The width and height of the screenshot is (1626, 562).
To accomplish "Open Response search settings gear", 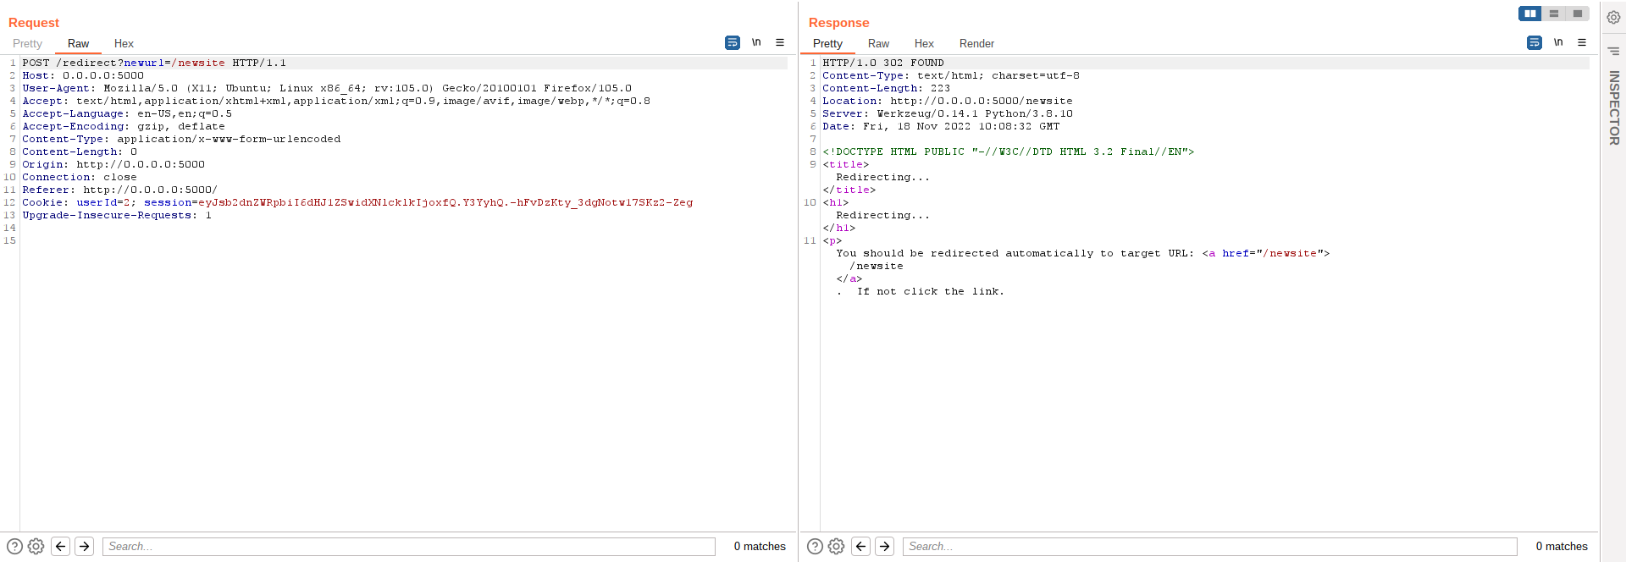I will click(836, 546).
